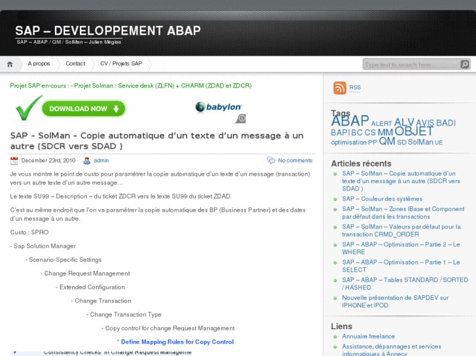476x356 pixels.
Task: Click the Change Transaction Type line
Action: (x=124, y=314)
